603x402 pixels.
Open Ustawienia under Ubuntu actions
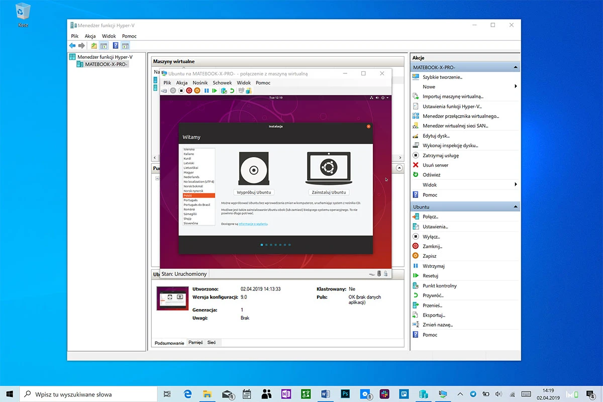click(435, 227)
